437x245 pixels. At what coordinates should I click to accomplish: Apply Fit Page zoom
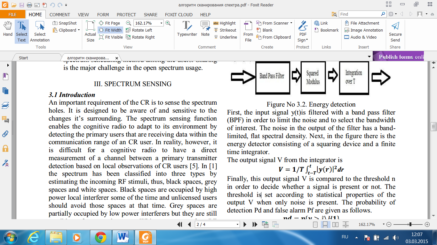[x=109, y=23]
